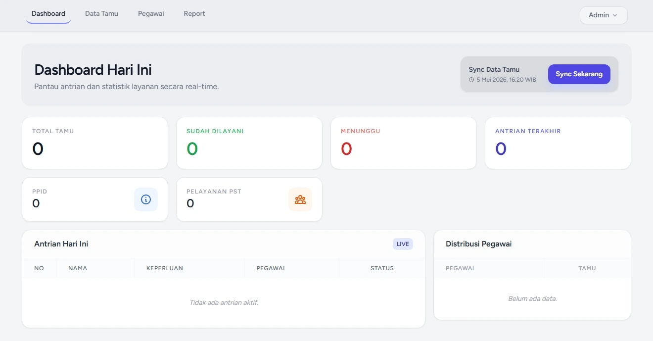Go to the Report tab
Viewport: 653px width, 341px height.
194,14
